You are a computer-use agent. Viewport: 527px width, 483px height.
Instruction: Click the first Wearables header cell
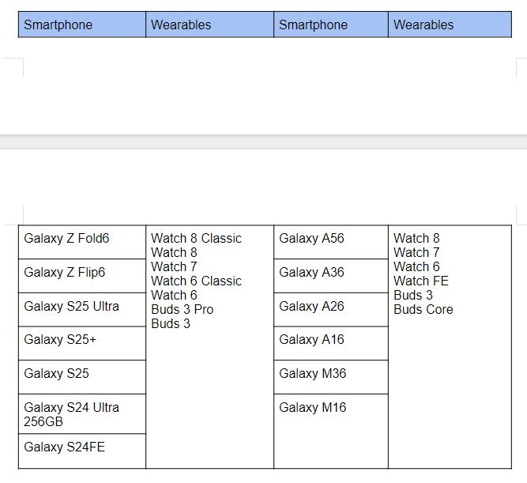209,25
